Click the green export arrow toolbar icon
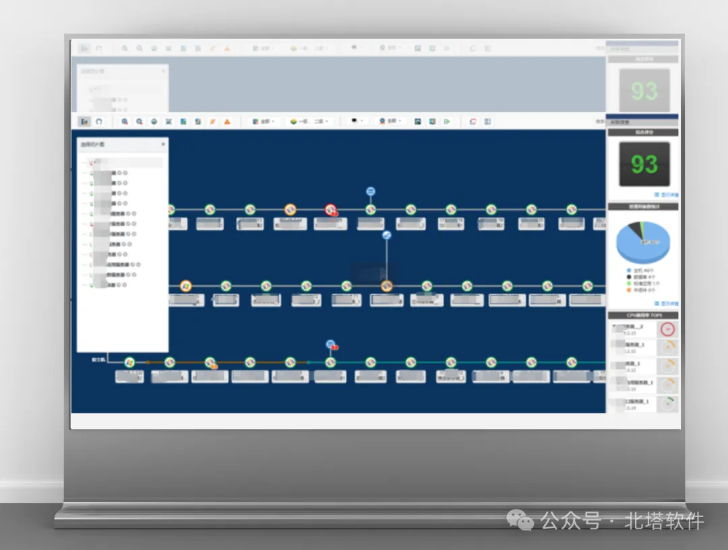The width and height of the screenshot is (728, 550). point(447,121)
